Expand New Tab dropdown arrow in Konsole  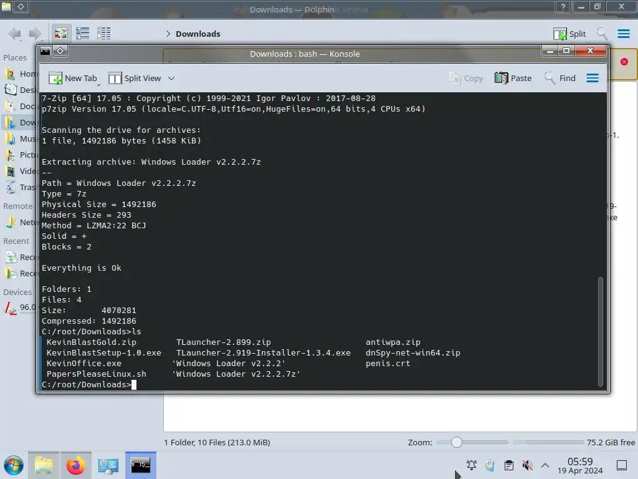pyautogui.click(x=99, y=84)
